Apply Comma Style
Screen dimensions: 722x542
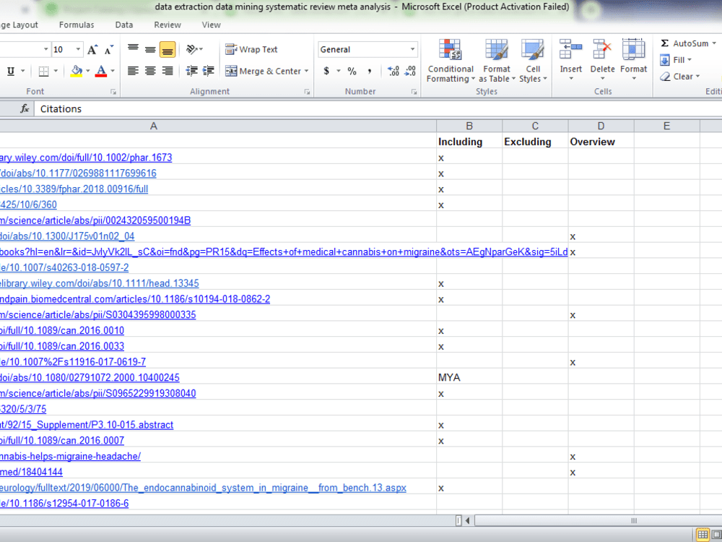(x=369, y=71)
